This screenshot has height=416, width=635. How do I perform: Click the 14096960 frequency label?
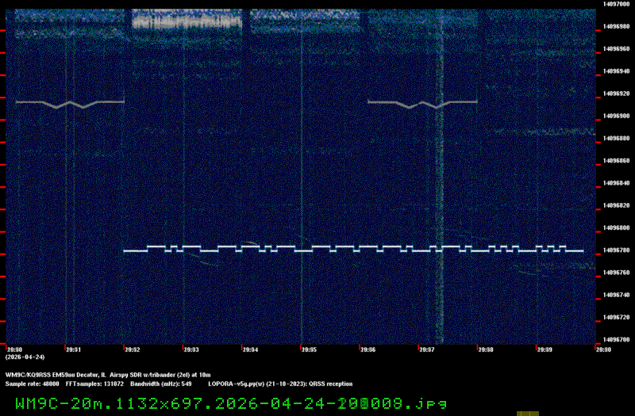pos(617,49)
